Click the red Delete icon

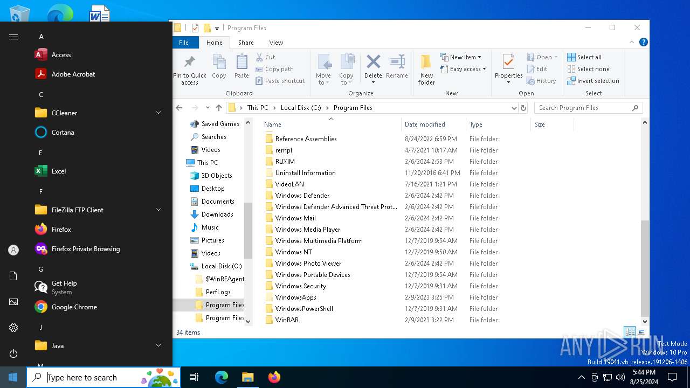coord(373,61)
